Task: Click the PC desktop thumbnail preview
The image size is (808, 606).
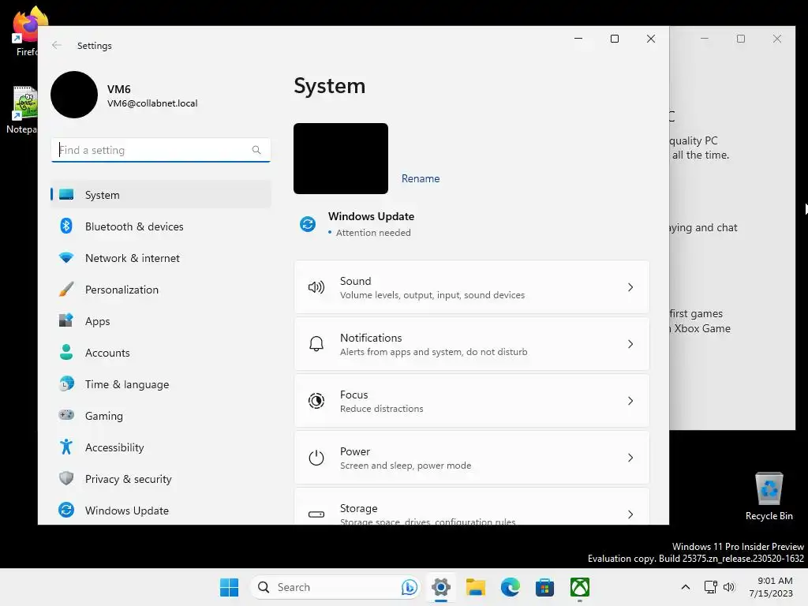Action: [x=341, y=158]
